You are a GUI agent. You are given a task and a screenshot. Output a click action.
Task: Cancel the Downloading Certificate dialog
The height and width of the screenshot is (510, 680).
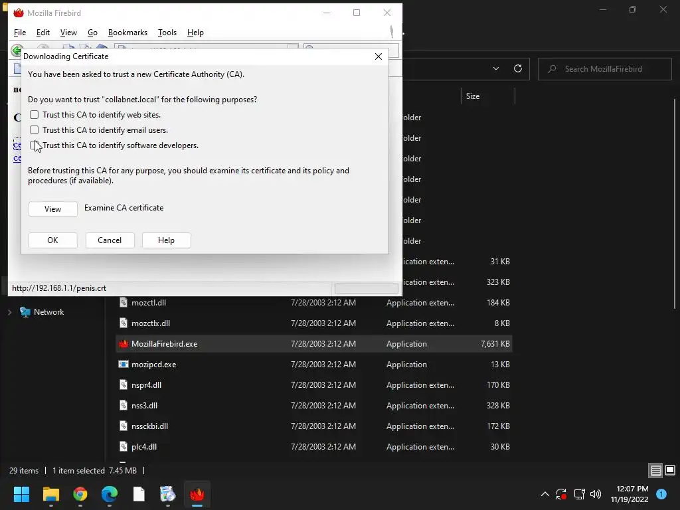110,240
